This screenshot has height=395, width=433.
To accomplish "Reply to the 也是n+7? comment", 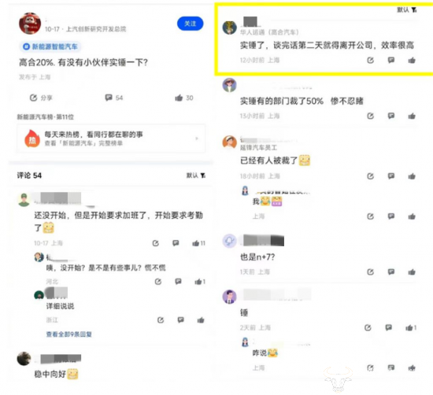I will tap(391, 272).
